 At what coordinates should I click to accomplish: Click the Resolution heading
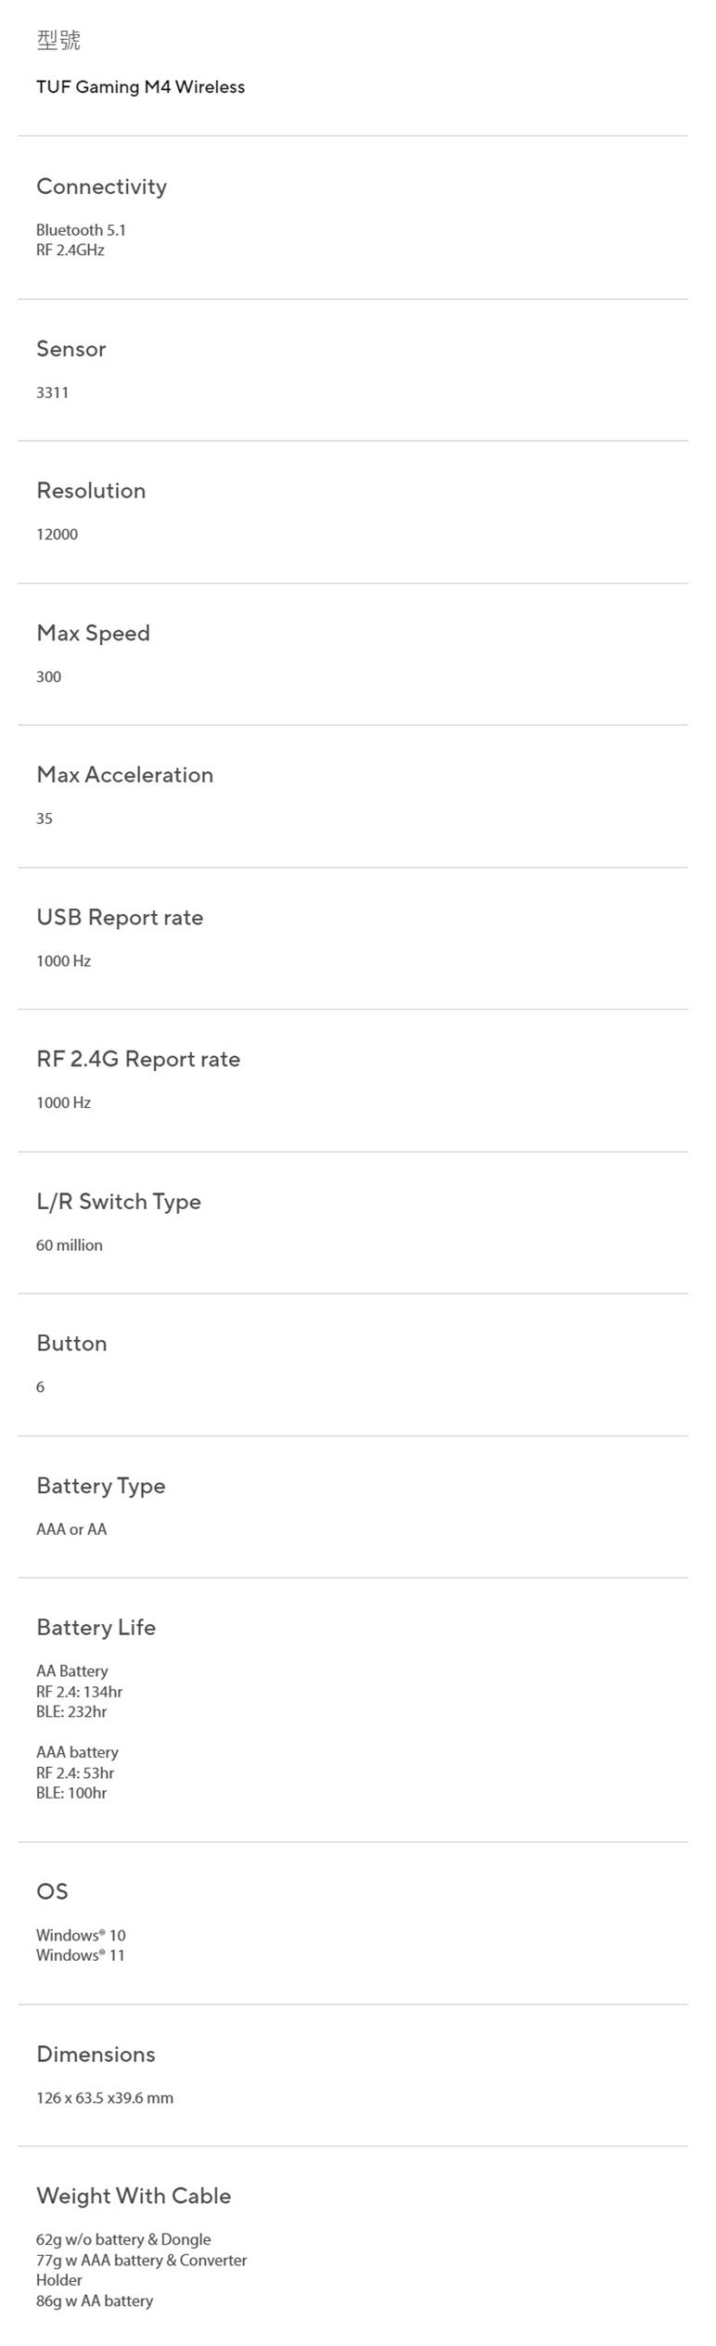click(91, 491)
